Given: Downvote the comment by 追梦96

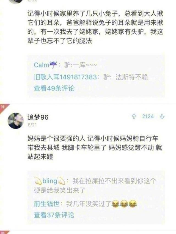Looking at the screenshot, I should pos(162,116).
